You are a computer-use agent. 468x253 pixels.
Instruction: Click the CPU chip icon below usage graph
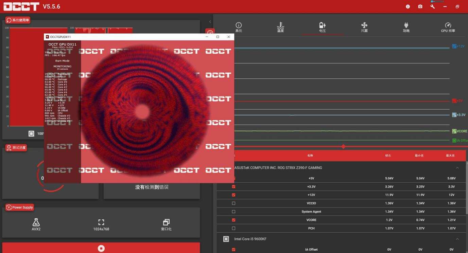click(31, 134)
